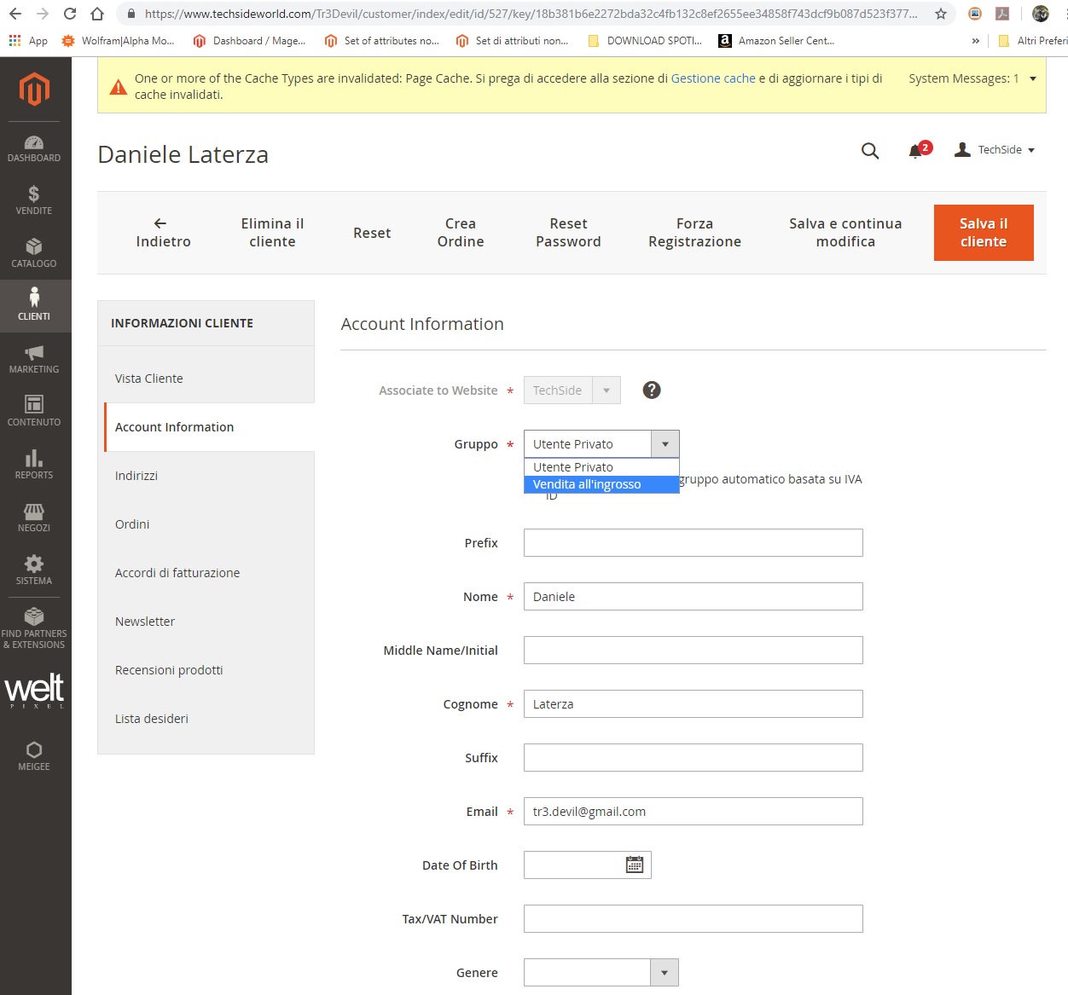Open the Date Of Birth calendar picker
1068x995 pixels.
pos(633,864)
